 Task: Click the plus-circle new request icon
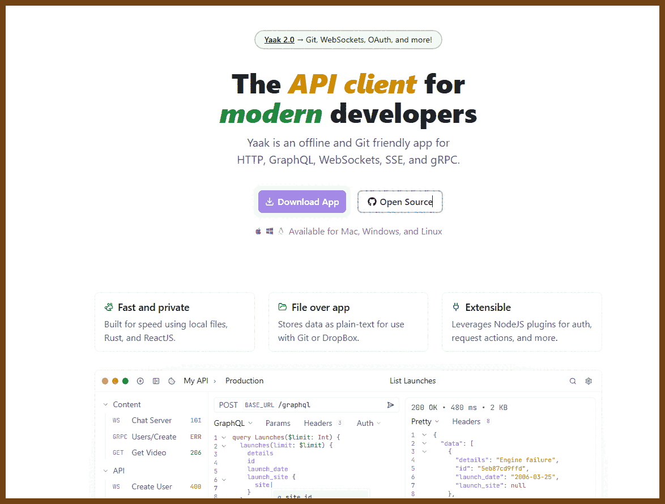140,381
